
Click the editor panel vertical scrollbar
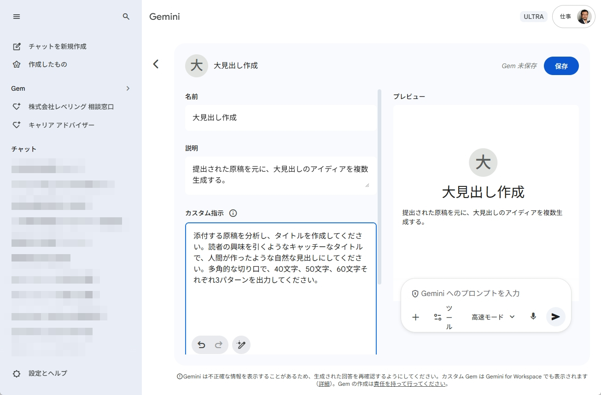[379, 186]
